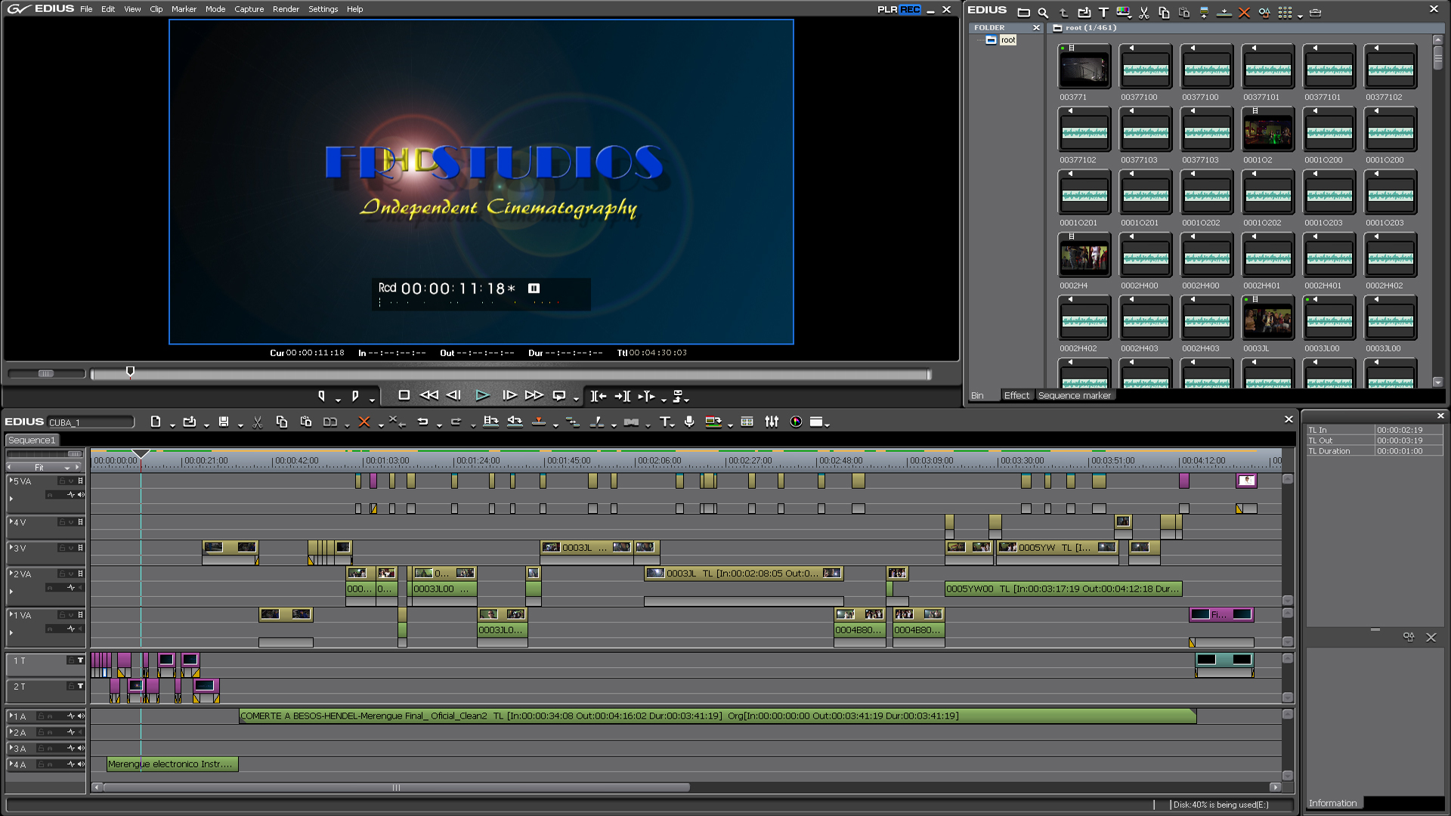Click the Cut scissors icon in timeline toolbar
Viewport: 1451px width, 816px height.
pos(258,422)
